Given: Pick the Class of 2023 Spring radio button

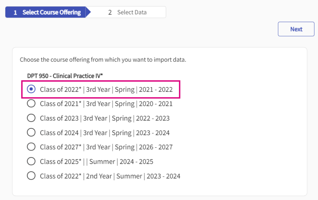Looking at the screenshot, I should [31, 118].
